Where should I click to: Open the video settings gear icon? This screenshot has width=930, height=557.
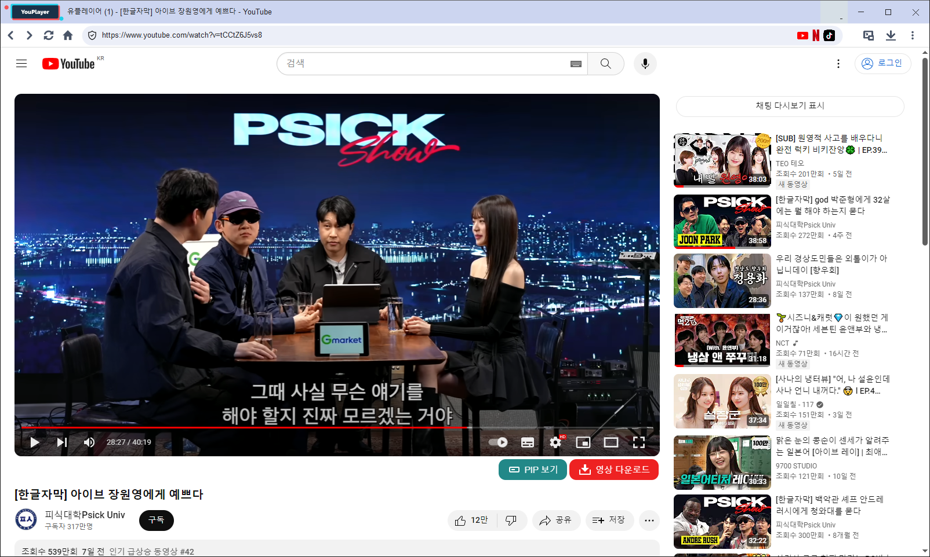(x=555, y=442)
